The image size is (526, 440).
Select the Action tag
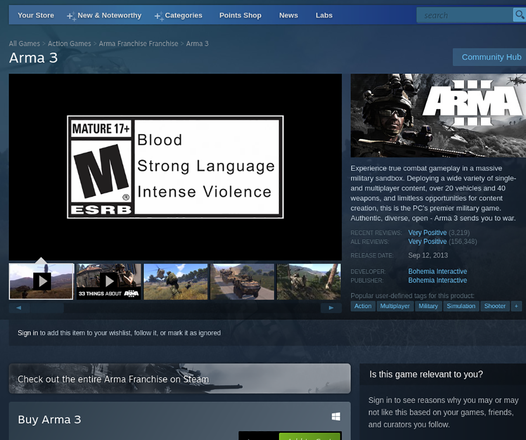coord(363,306)
